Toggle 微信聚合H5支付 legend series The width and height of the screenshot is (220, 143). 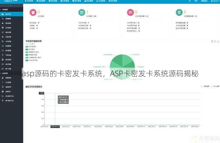(32, 52)
